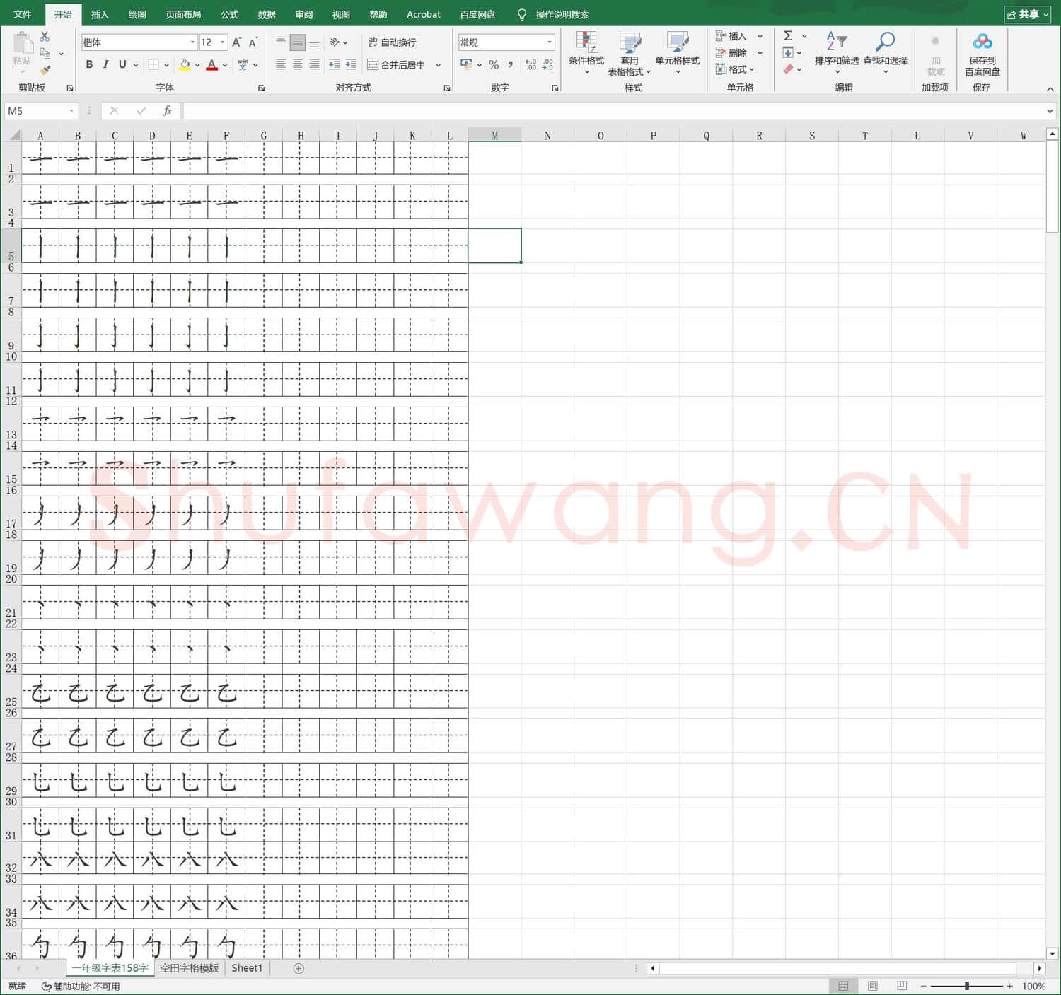This screenshot has height=995, width=1061.
Task: Open 排序和筛选 sort and filter
Action: 837,52
